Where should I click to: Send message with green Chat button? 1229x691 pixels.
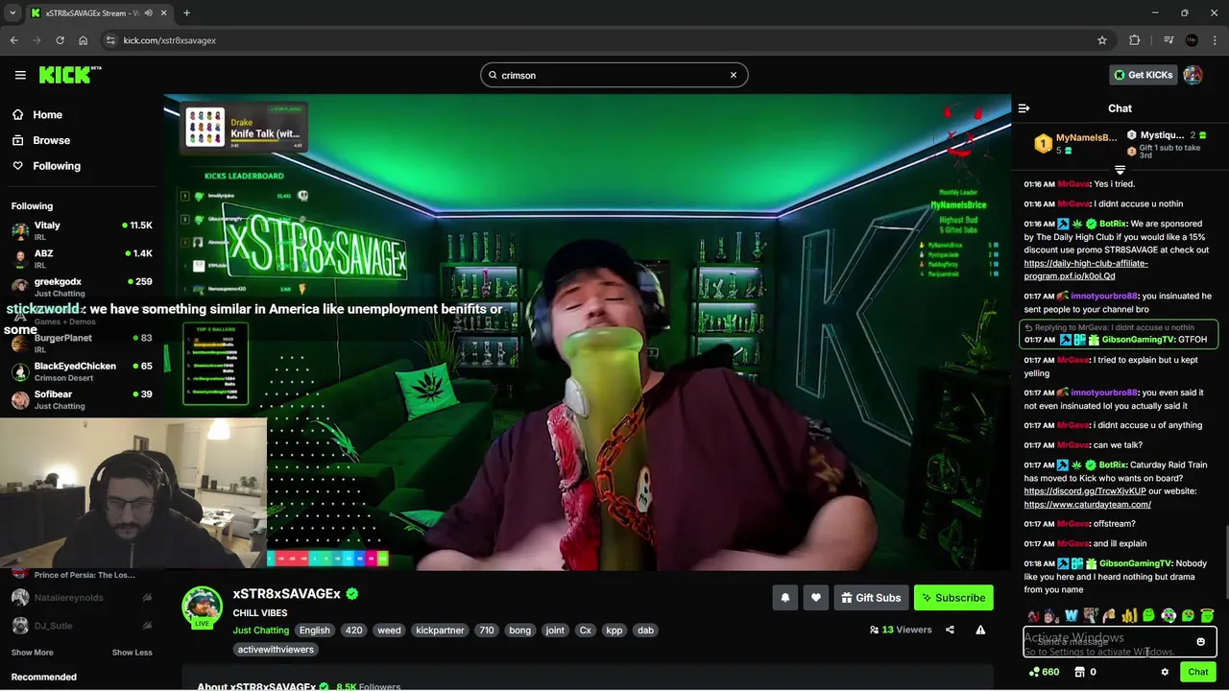(1197, 673)
